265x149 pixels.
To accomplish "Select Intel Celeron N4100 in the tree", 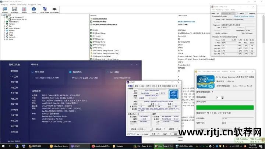I will point(19,19).
